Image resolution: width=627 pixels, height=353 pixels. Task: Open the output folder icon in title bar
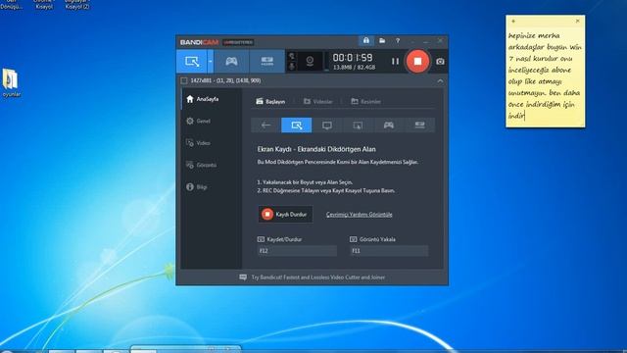tap(382, 40)
